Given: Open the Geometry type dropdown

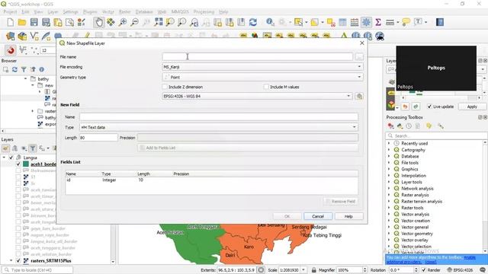Looking at the screenshot, I should coord(262,77).
